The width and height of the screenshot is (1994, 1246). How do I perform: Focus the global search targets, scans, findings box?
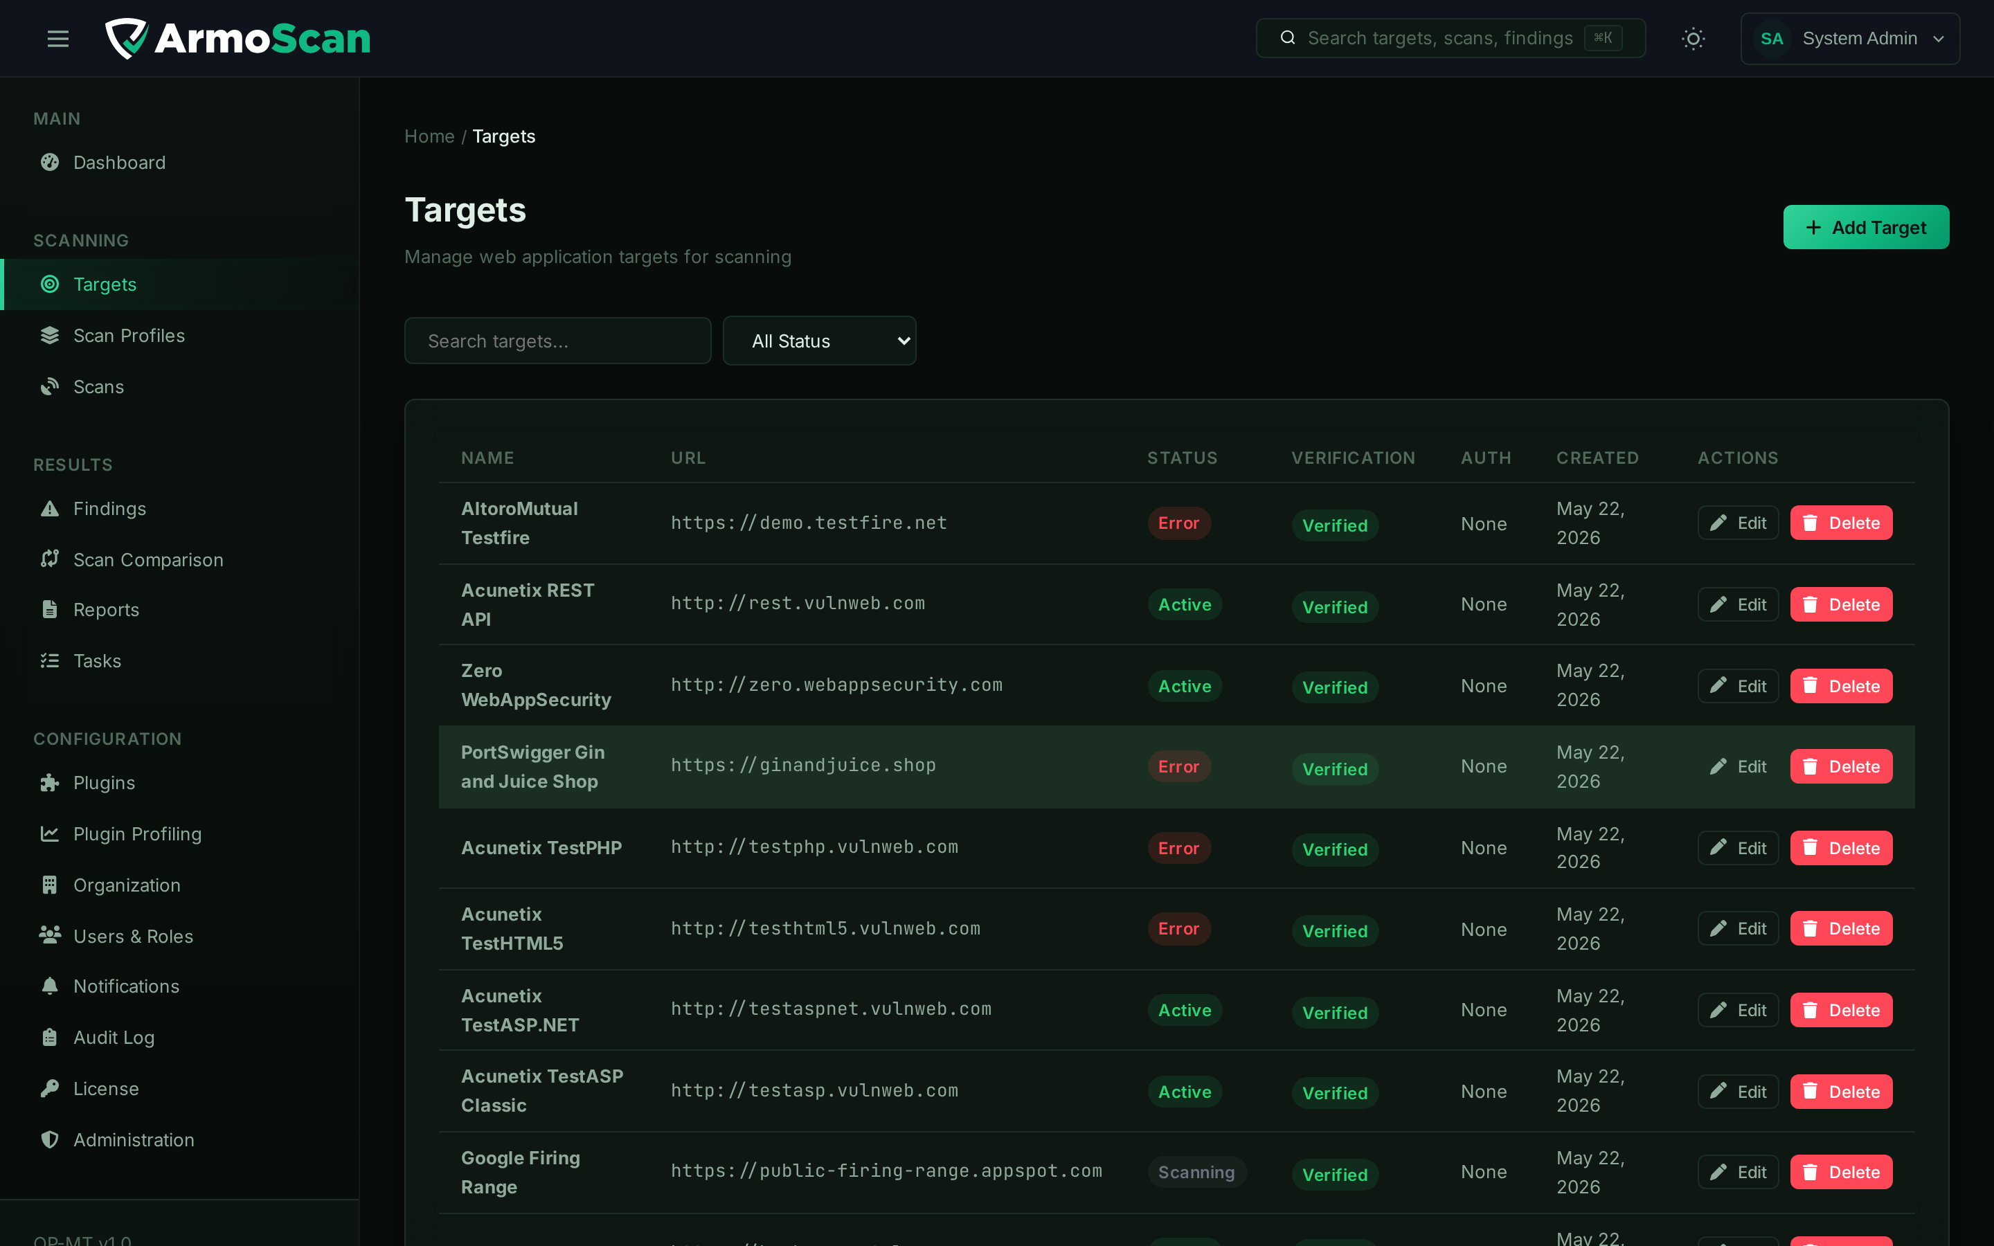click(1450, 38)
